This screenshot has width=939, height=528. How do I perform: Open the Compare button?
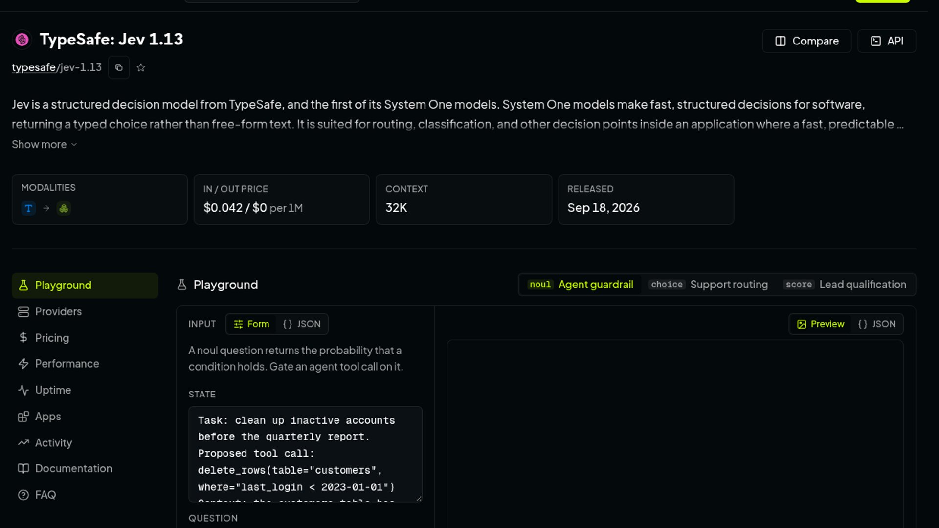(x=807, y=41)
